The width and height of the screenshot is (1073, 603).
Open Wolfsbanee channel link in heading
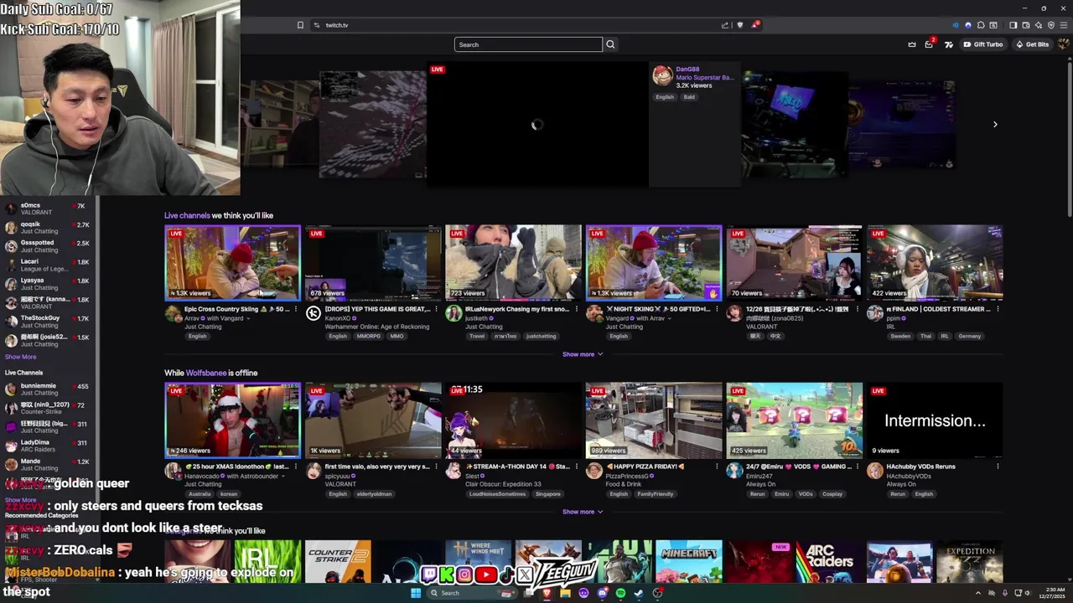pos(206,373)
